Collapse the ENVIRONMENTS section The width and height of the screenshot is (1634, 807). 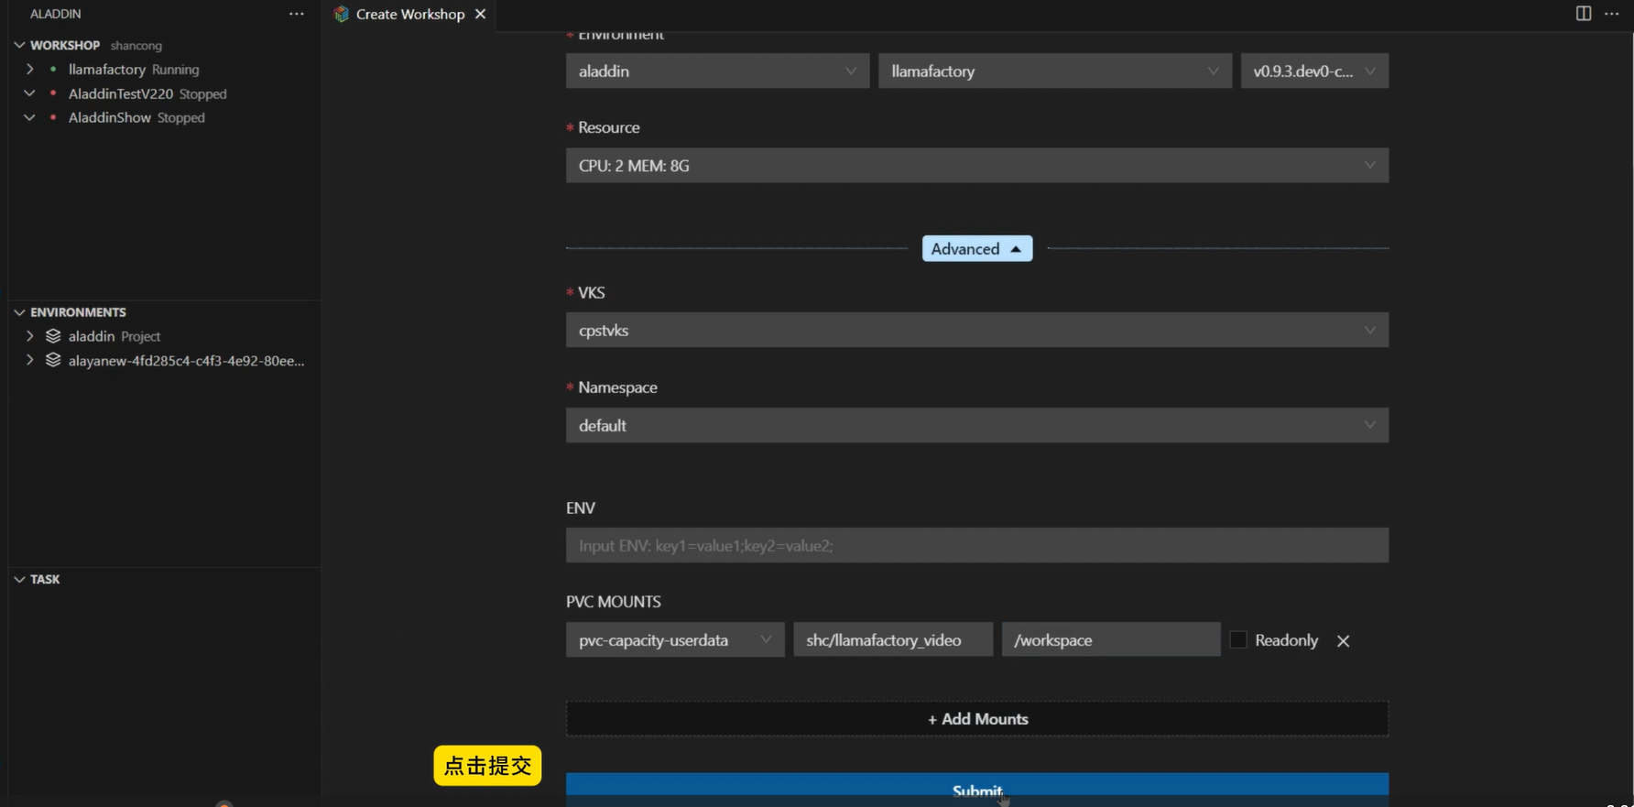19,312
